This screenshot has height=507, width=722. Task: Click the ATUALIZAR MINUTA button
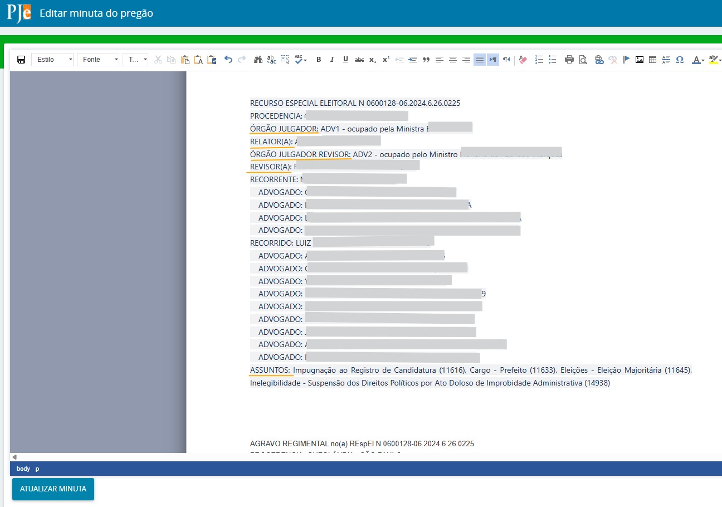coord(53,489)
